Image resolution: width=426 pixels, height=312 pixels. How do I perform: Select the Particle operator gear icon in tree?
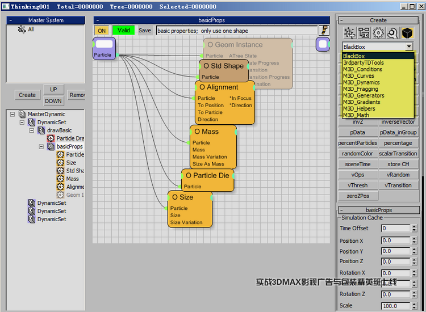pos(60,155)
